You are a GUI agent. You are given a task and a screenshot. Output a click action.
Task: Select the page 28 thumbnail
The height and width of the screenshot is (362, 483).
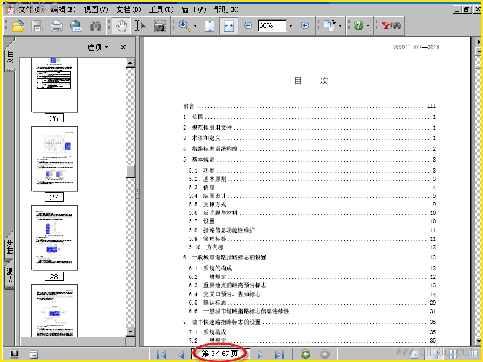point(54,238)
